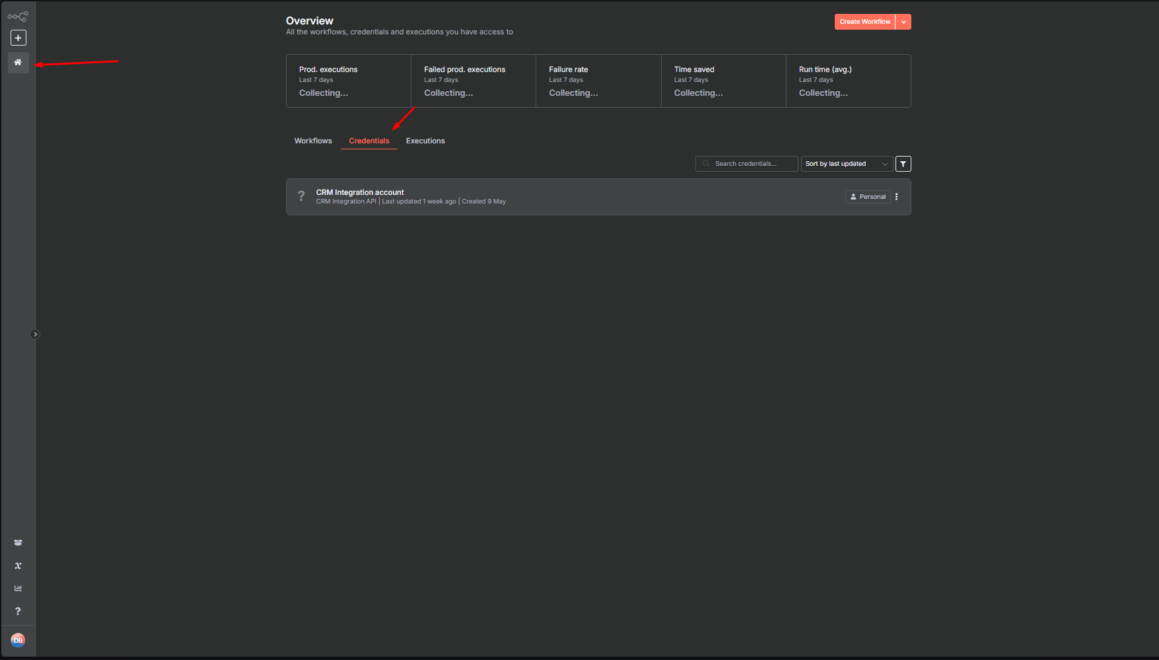The height and width of the screenshot is (660, 1159).
Task: Click the Create Workflow button
Action: pos(864,22)
